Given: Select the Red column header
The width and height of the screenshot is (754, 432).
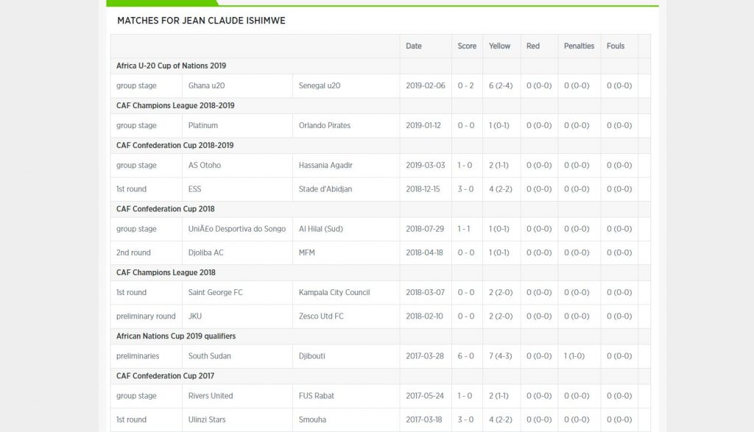Looking at the screenshot, I should (533, 46).
